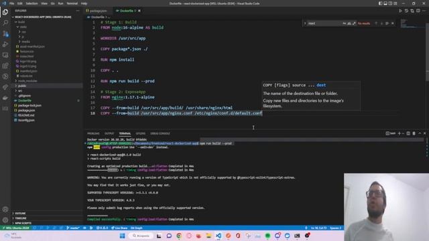The image size is (429, 241).
Task: Open the Remote Explorer view
Action: (x=5, y=55)
